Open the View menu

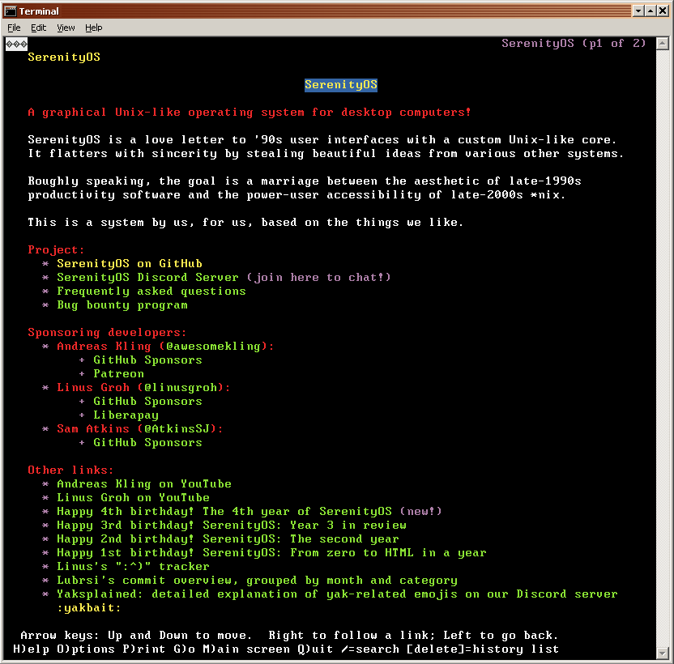(66, 28)
